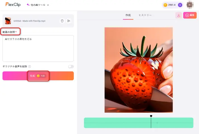The image size is (199, 134).
Task: Click the FlexClip logo
Action: 13,5
